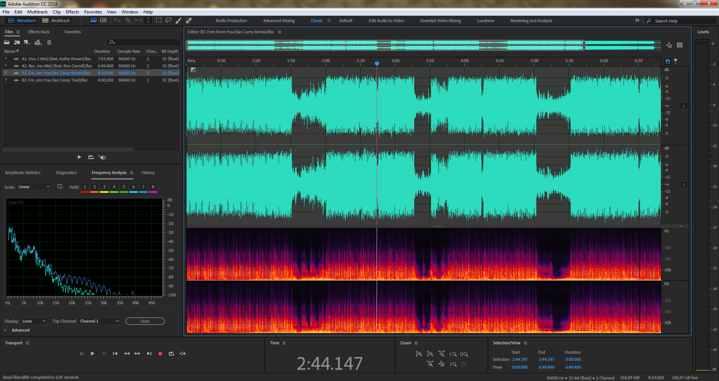
Task: Toggle Show Spectral Frequency Display
Action: 94,20
